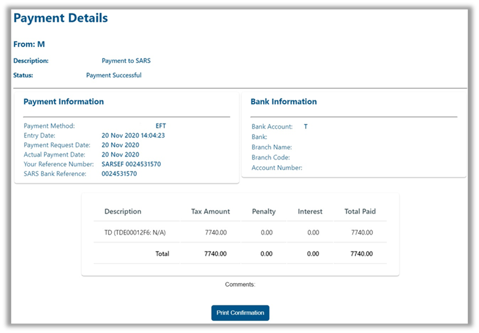Select the Payment Details heading
Screen dimensions: 479x333
pos(61,18)
